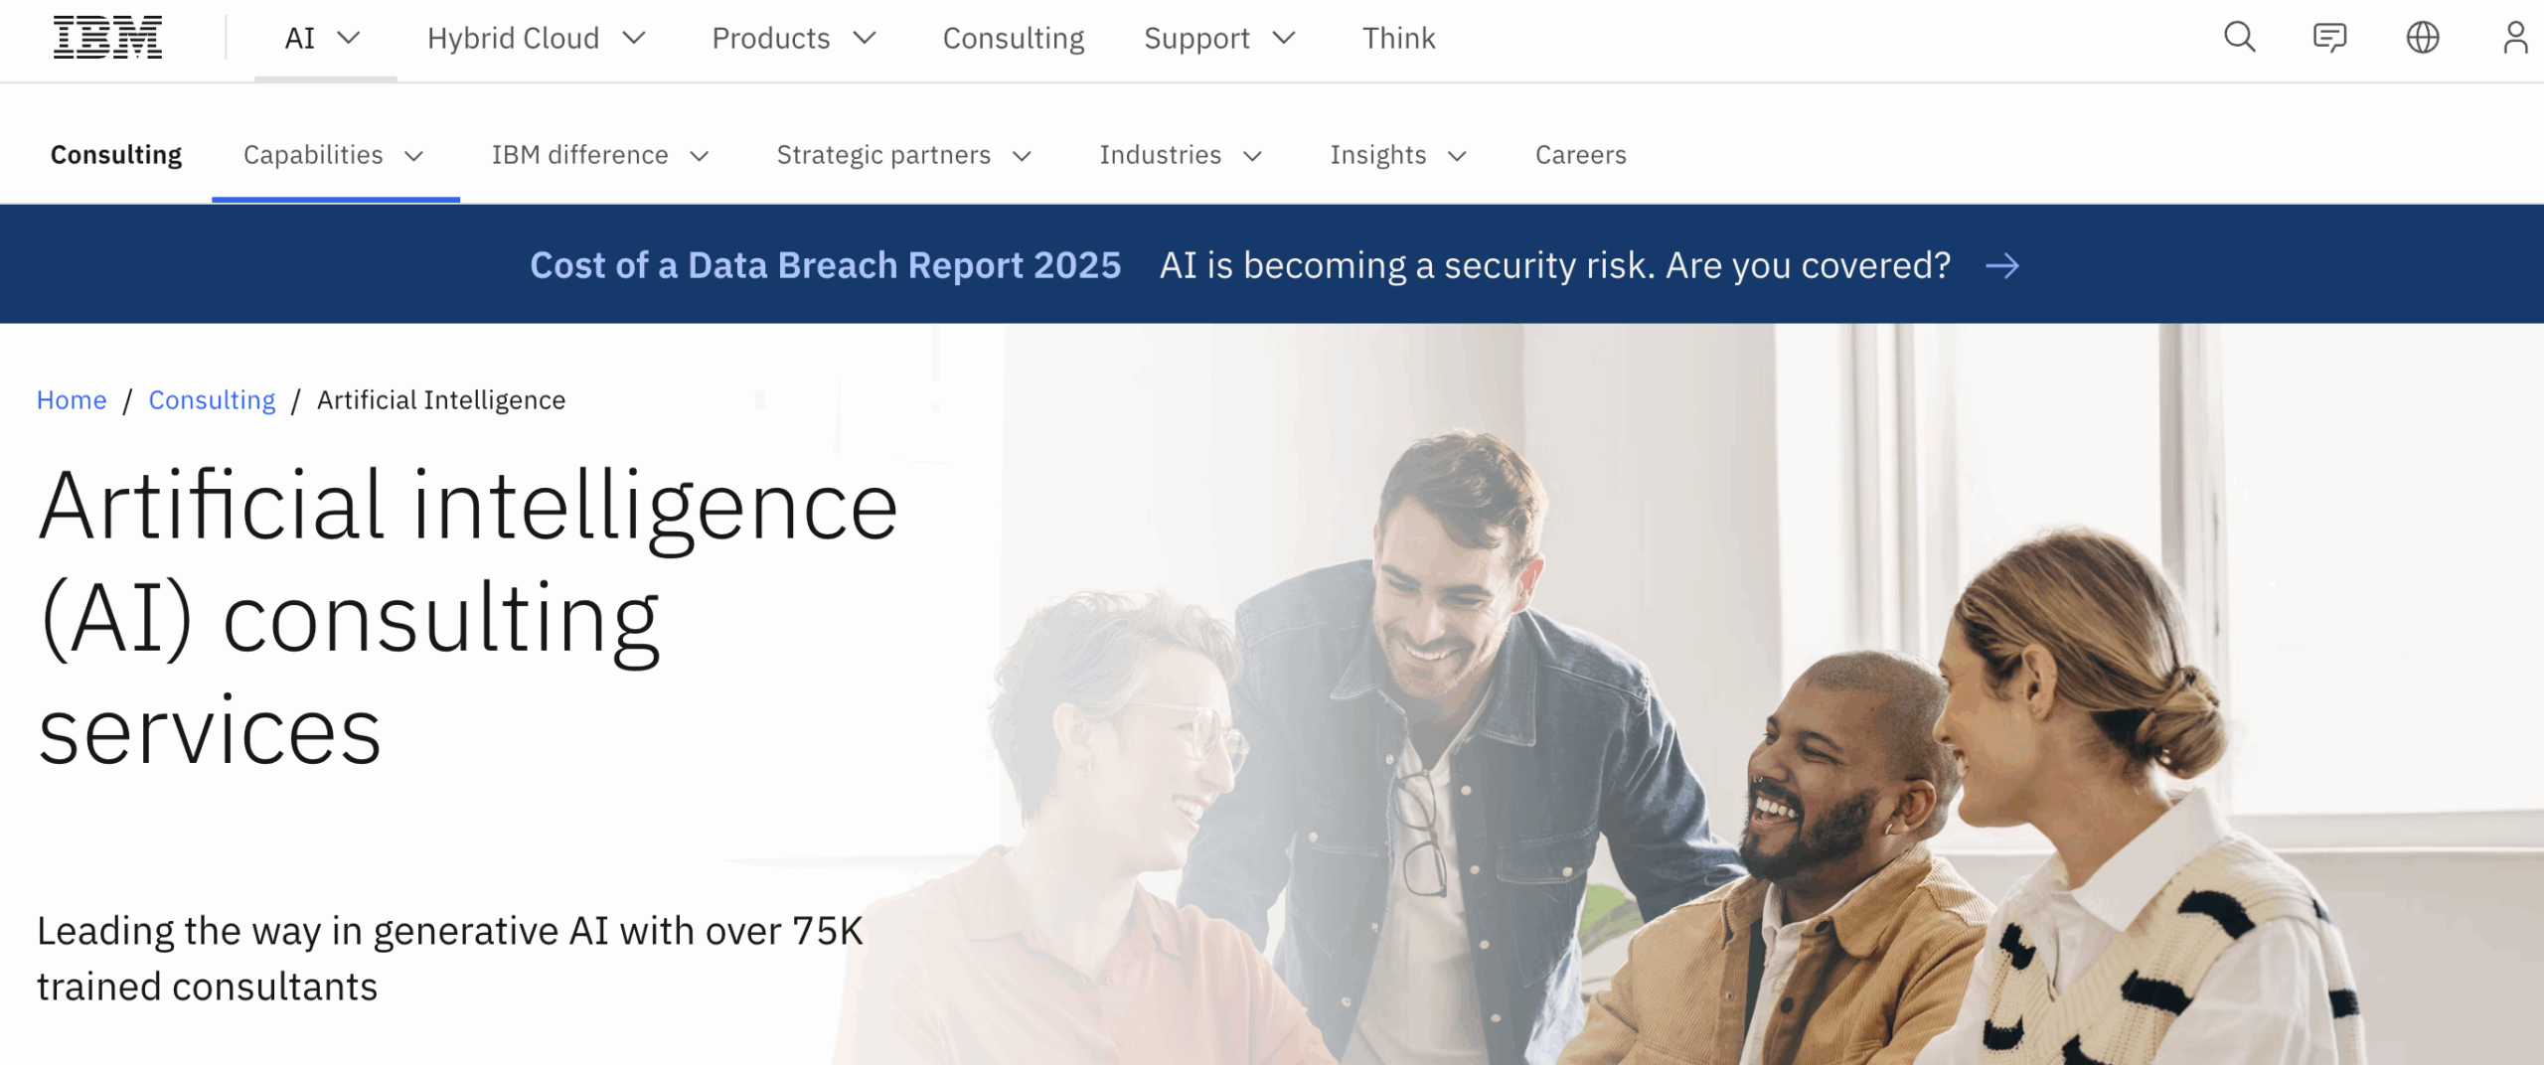Click the banner arrow icon
This screenshot has width=2544, height=1065.
(2001, 265)
